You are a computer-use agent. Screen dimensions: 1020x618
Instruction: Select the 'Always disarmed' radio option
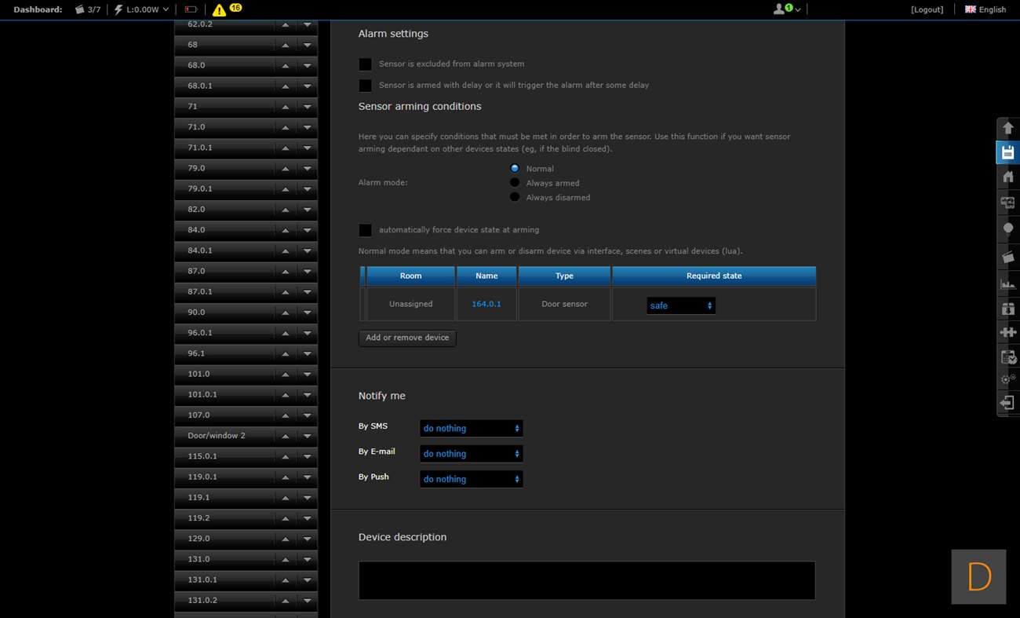point(515,197)
